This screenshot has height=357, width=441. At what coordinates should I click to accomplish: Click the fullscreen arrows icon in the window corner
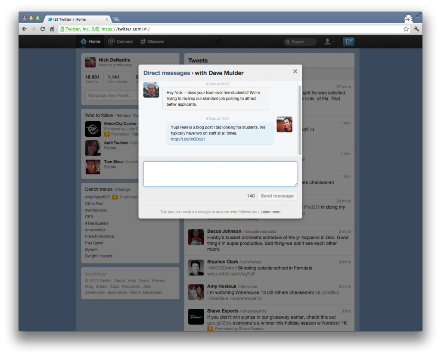(x=419, y=15)
